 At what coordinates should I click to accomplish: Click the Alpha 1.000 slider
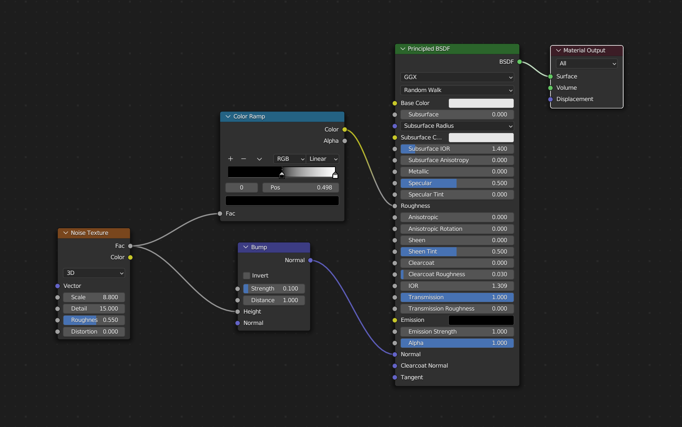point(457,343)
